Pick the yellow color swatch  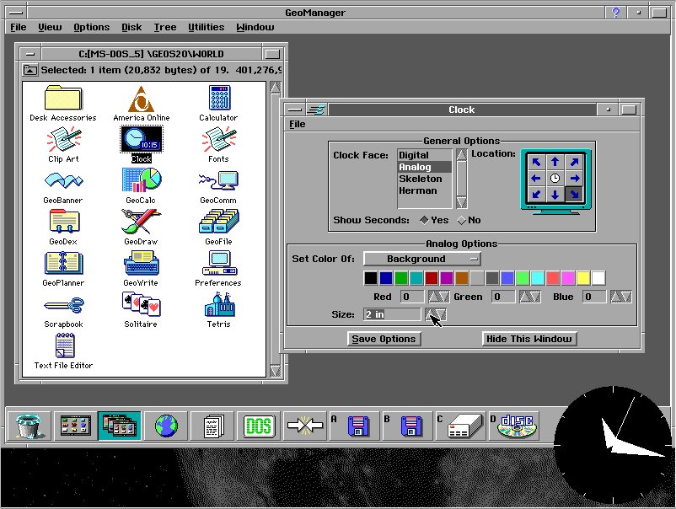(583, 278)
